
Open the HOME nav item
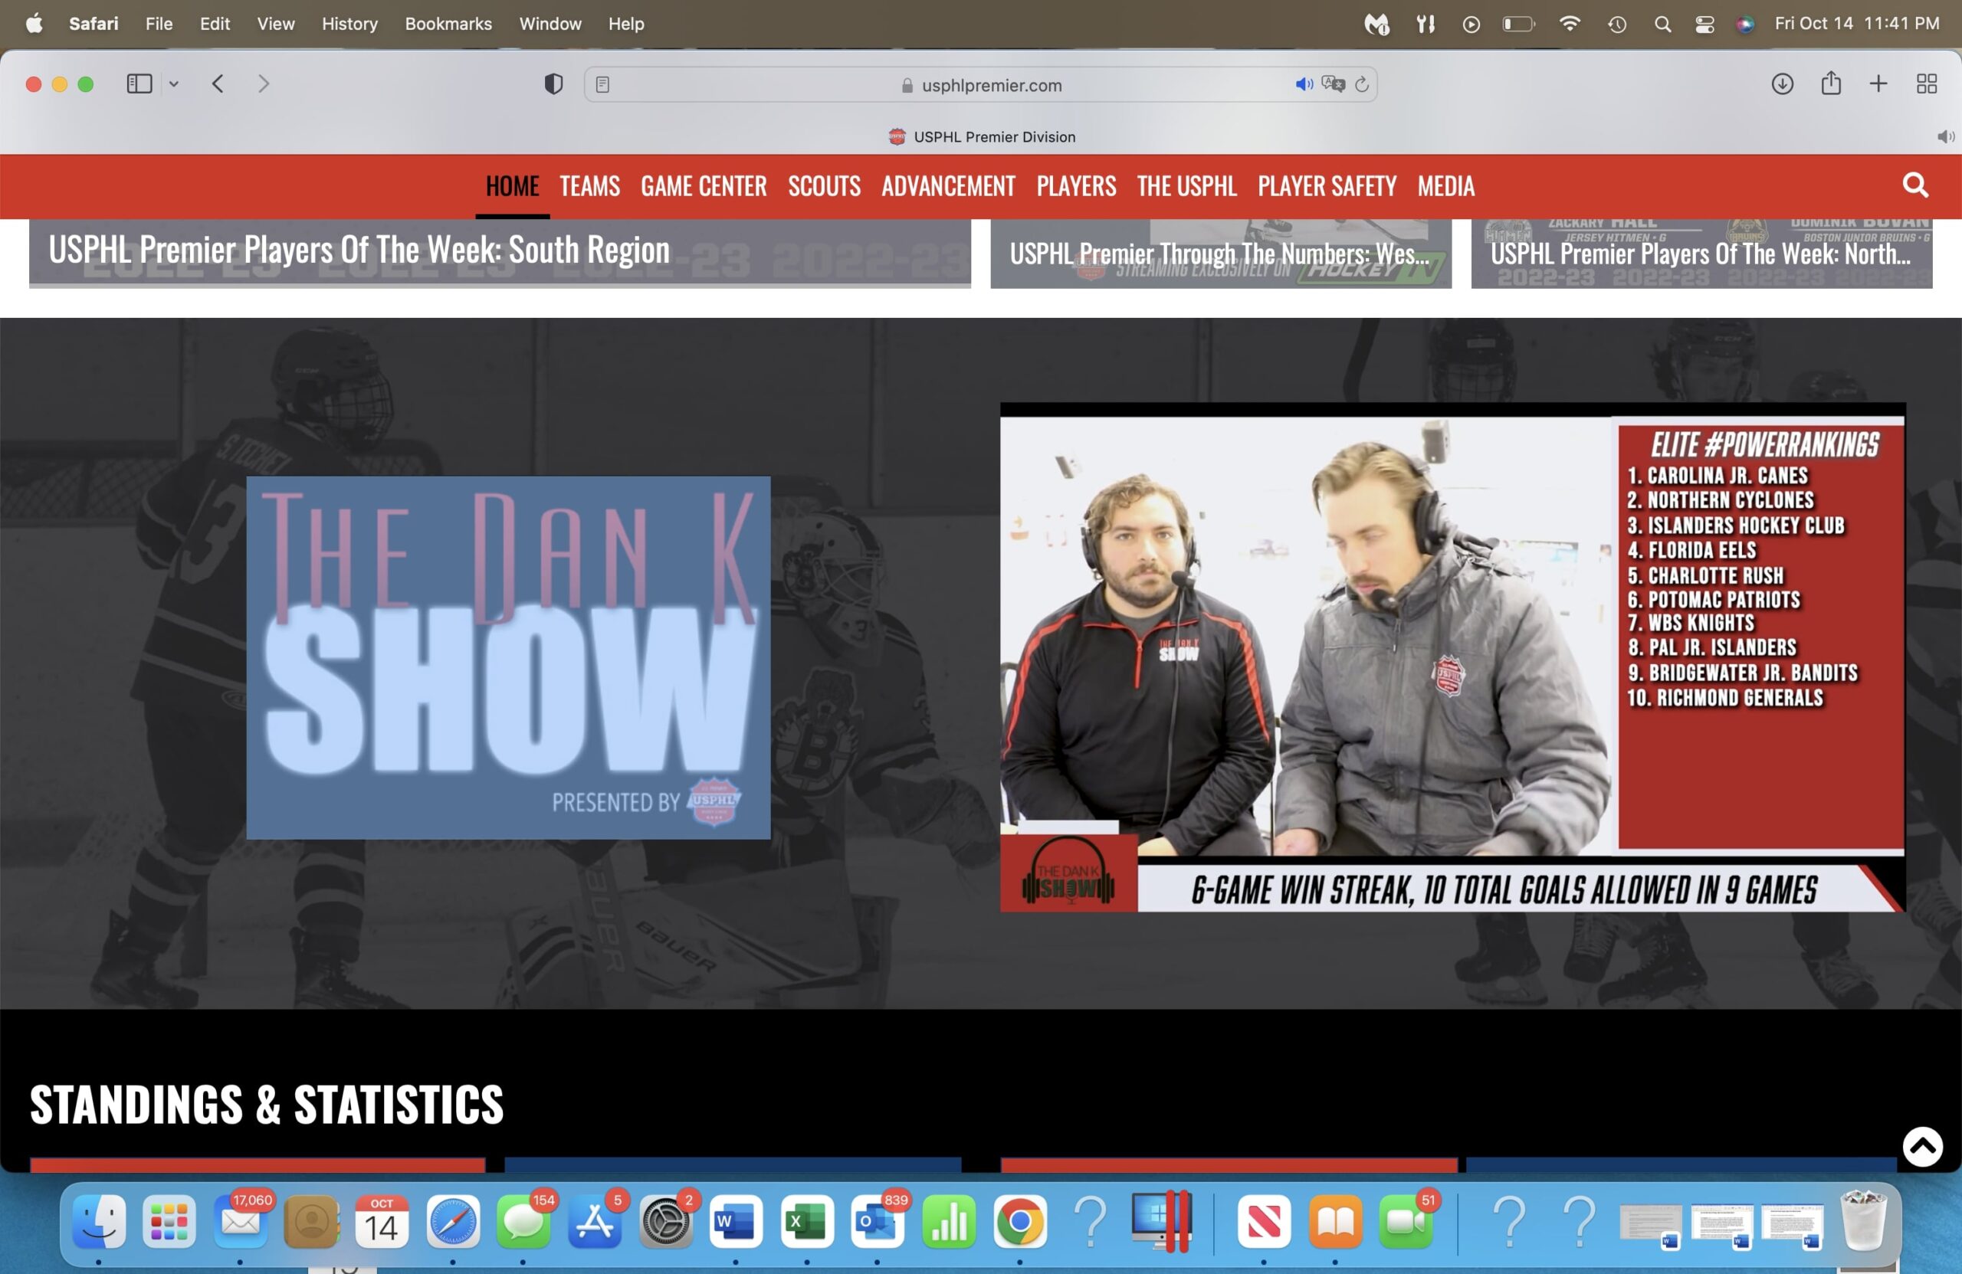point(512,186)
